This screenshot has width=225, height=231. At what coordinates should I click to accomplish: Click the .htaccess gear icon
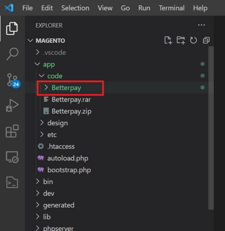click(x=41, y=146)
